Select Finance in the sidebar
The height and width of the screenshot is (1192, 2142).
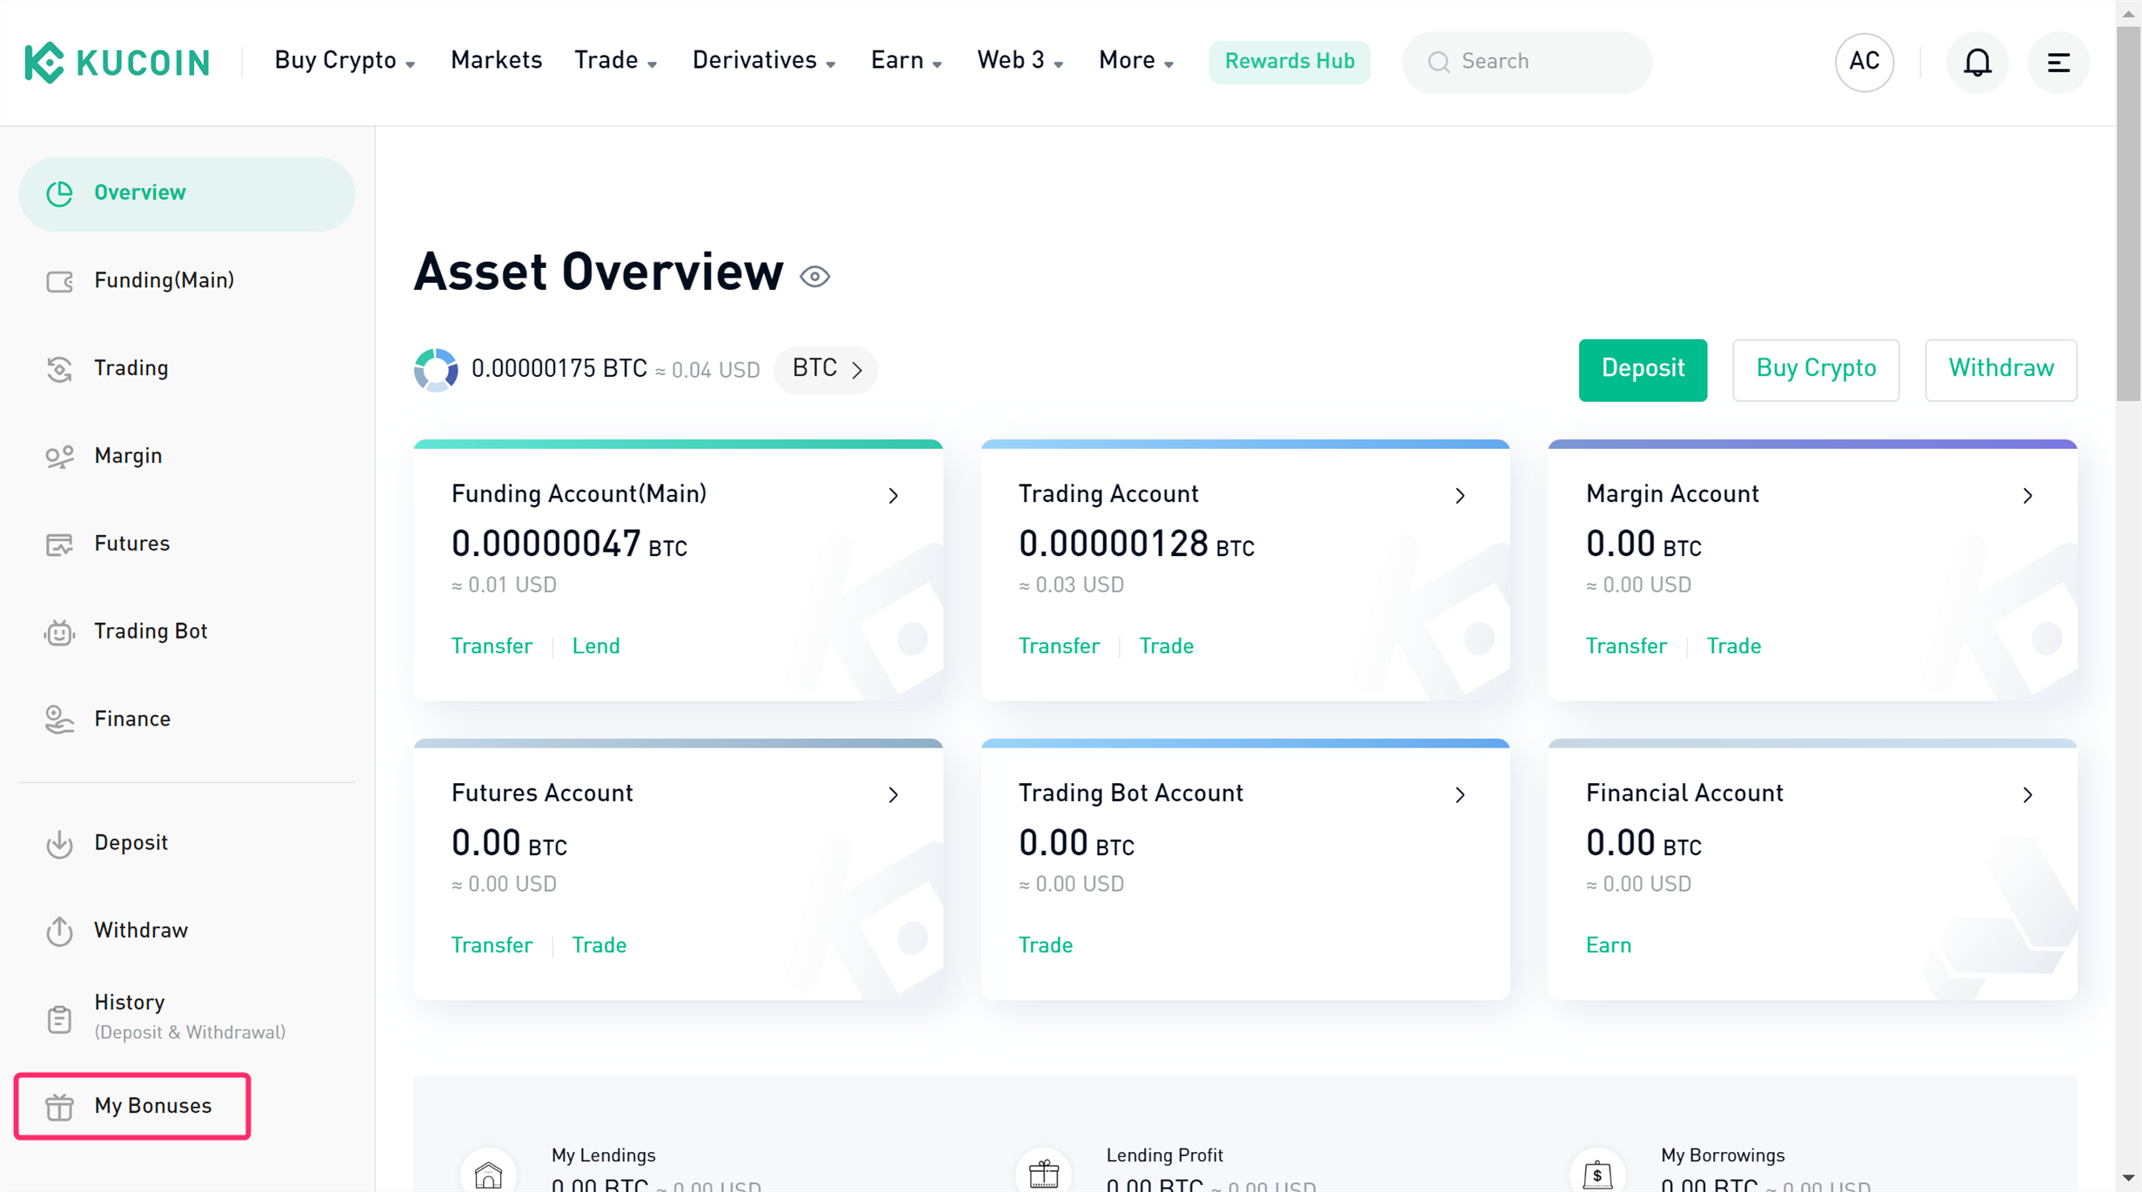coord(187,720)
